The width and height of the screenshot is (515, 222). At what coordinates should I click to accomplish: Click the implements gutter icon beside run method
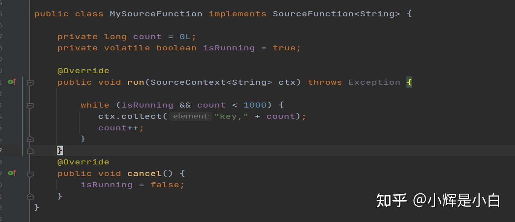pos(12,82)
